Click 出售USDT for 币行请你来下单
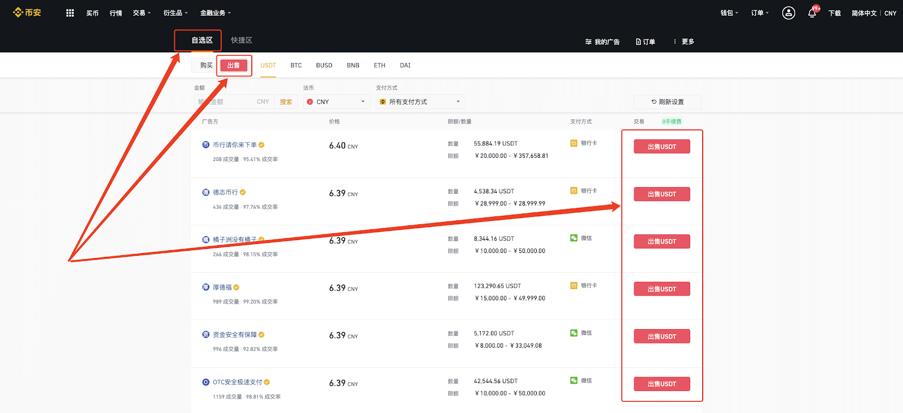The height and width of the screenshot is (413, 903). tap(662, 146)
